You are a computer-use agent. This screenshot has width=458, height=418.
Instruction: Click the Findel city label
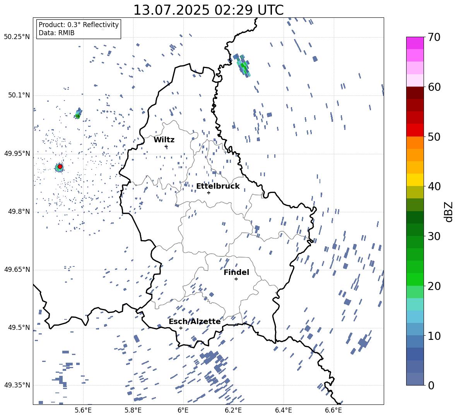coord(236,272)
